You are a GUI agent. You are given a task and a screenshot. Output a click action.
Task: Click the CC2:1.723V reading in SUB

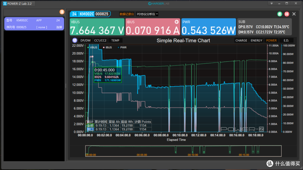click(x=264, y=32)
